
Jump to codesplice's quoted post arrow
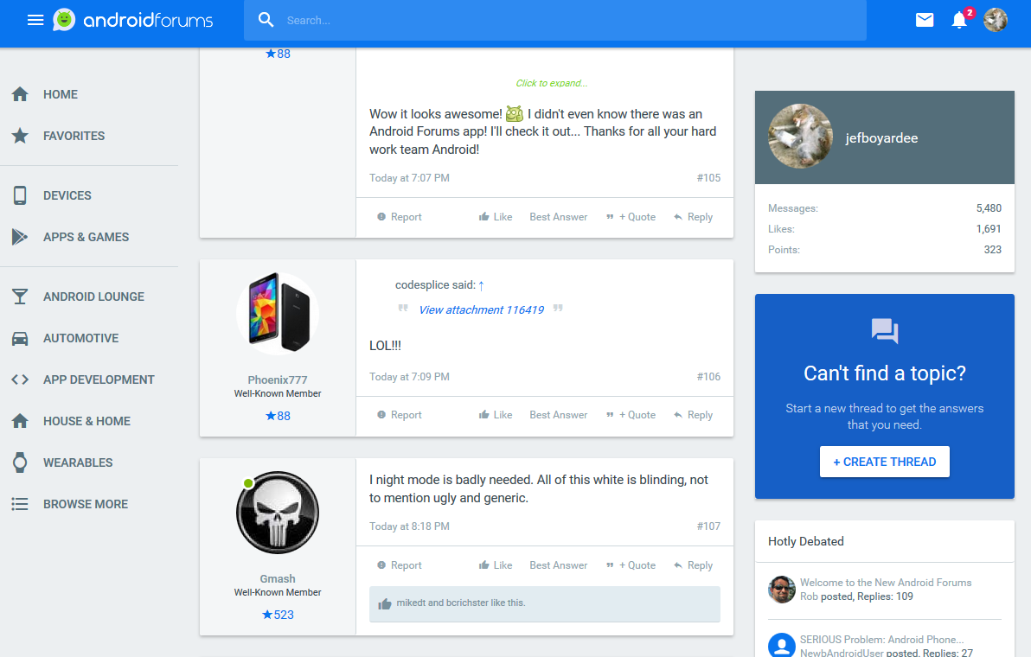pyautogui.click(x=482, y=284)
